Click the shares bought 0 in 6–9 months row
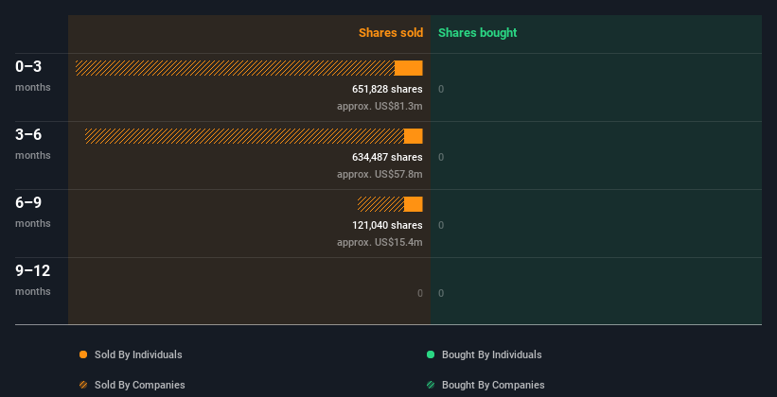 tap(441, 225)
